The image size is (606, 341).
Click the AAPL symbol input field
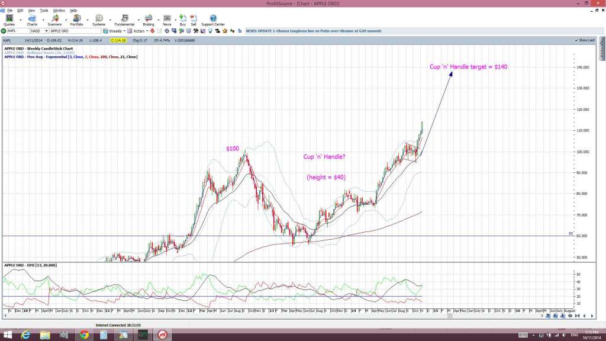tap(18, 31)
